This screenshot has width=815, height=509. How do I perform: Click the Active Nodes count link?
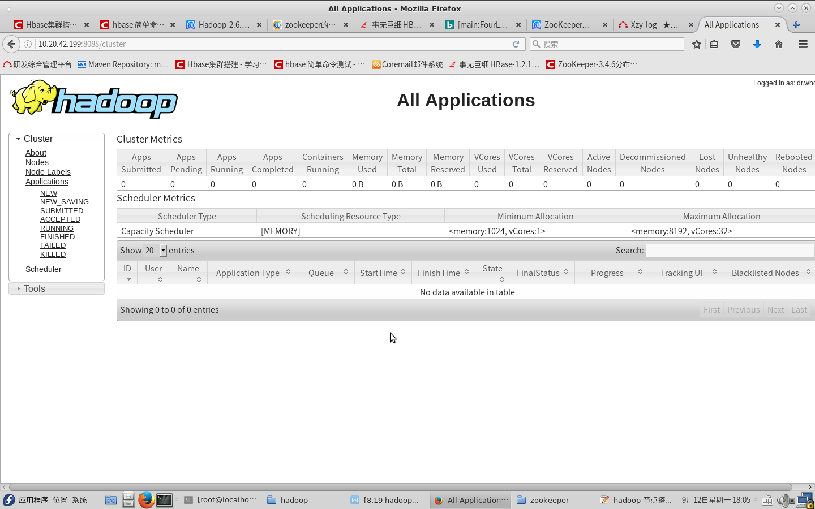coord(589,184)
